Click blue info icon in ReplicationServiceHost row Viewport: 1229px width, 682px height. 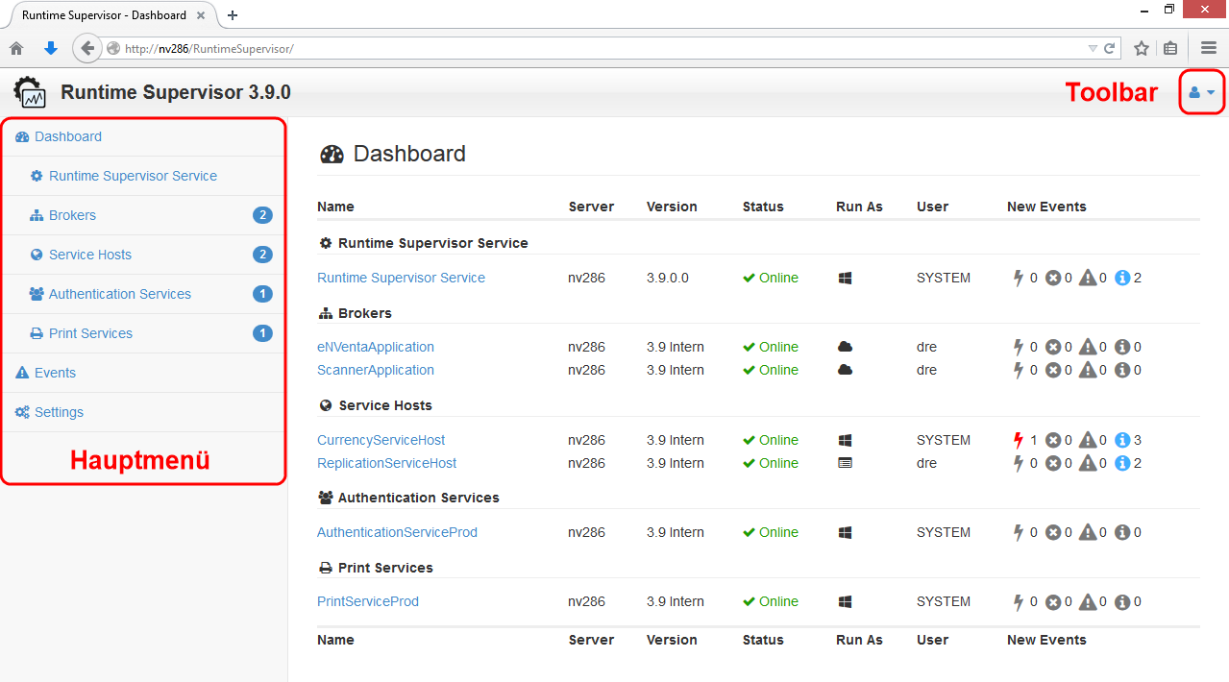[1122, 463]
